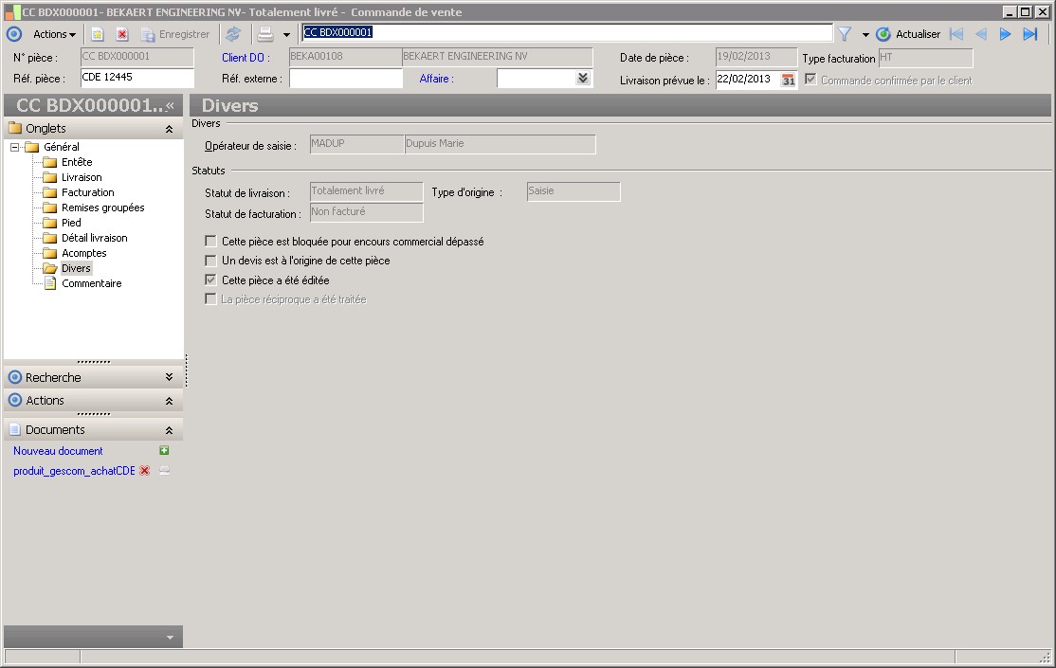Open the produit_gescom_achatCDE document link
Viewport: 1056px width, 668px height.
tap(74, 471)
